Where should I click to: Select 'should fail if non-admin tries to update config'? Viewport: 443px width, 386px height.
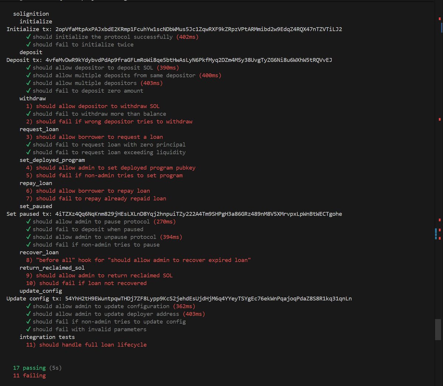point(106,322)
